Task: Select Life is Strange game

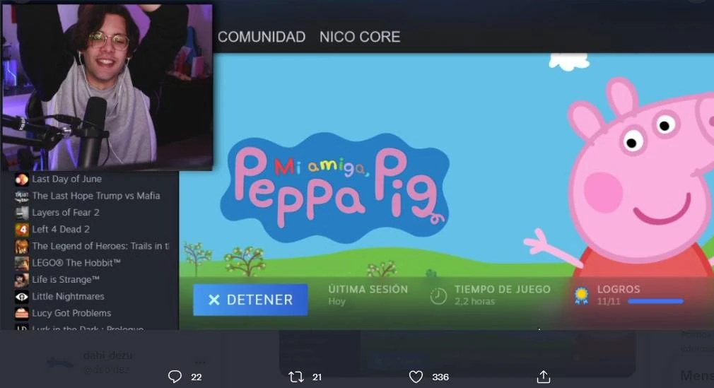Action: coord(66,280)
